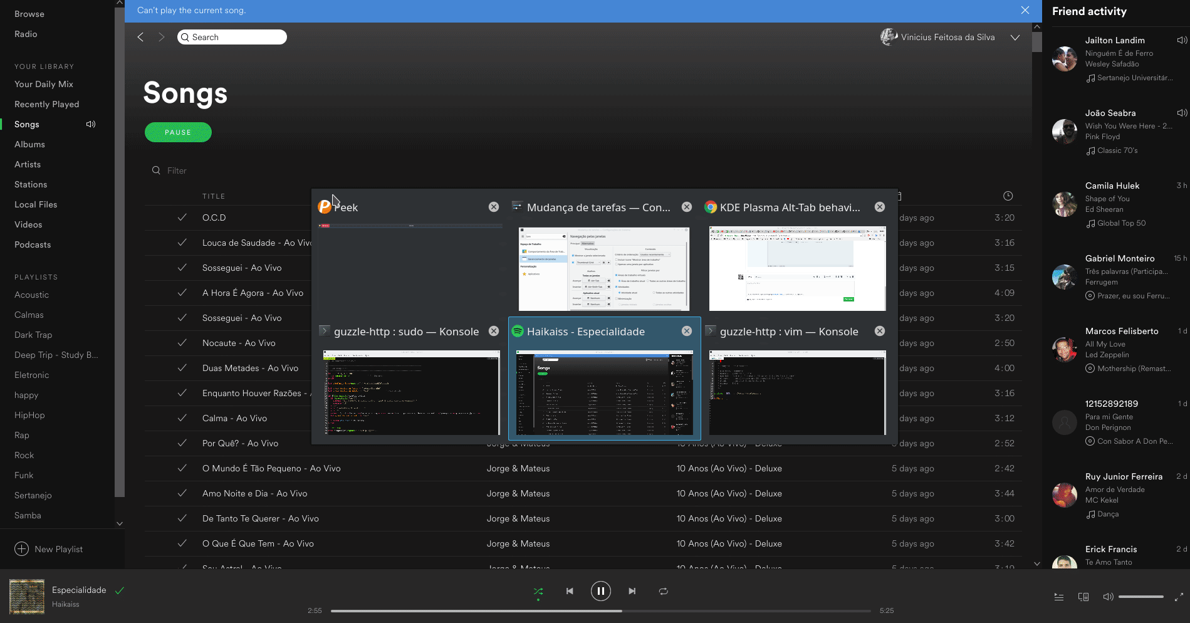Go to the Stations section
Image resolution: width=1190 pixels, height=623 pixels.
pos(30,184)
